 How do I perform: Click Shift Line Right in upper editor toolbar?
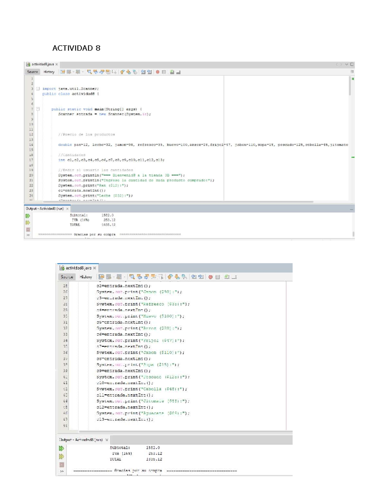149,72
